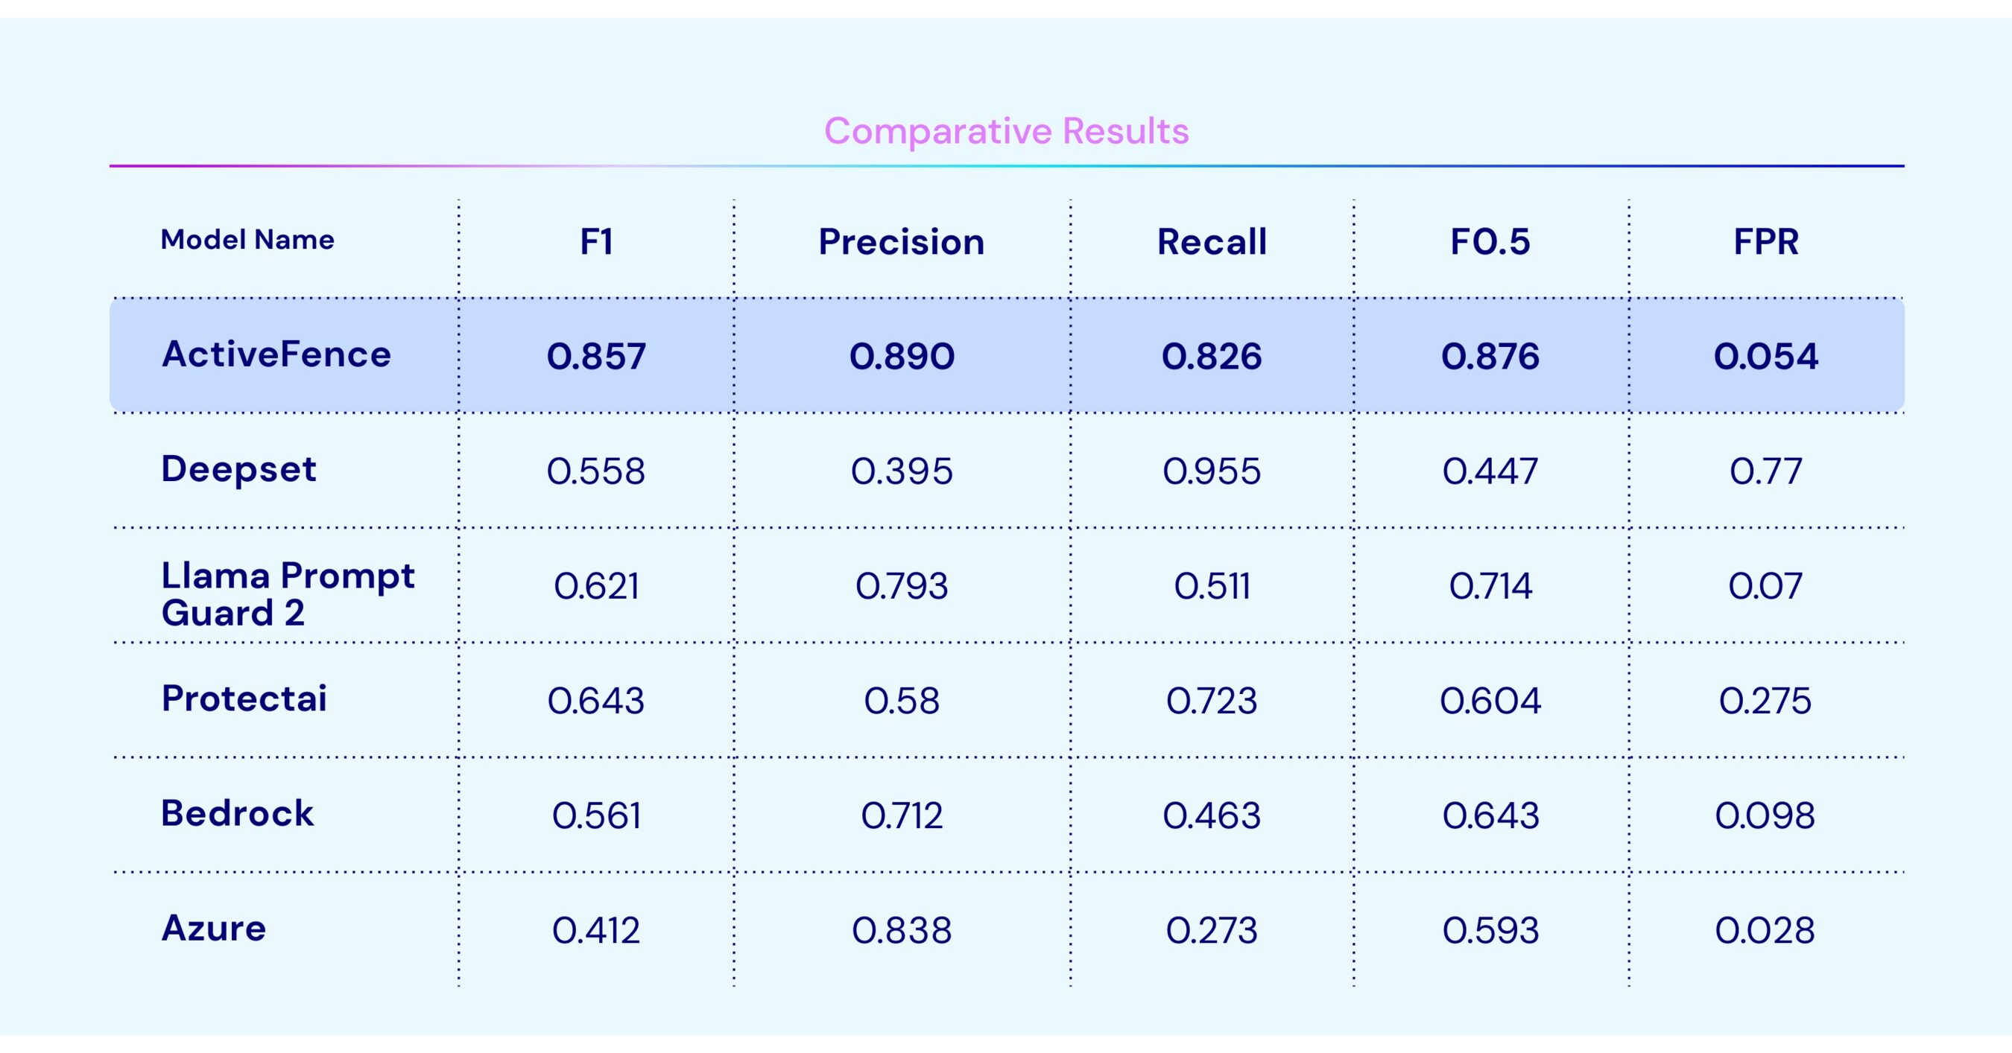The height and width of the screenshot is (1053, 2012).
Task: Click the Comparative Results title
Action: coord(1006,131)
